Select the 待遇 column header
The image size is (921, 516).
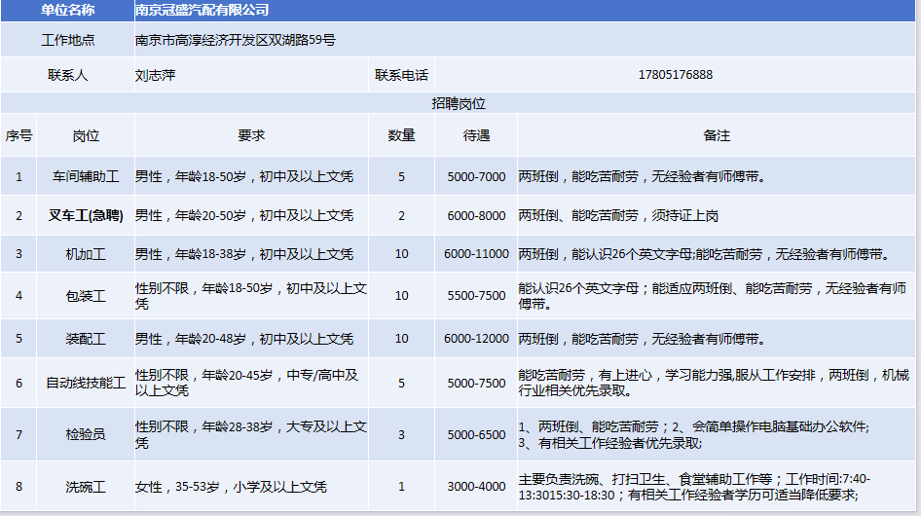tap(476, 135)
